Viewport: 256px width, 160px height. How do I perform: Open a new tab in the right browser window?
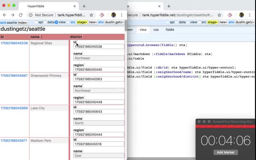(168, 6)
